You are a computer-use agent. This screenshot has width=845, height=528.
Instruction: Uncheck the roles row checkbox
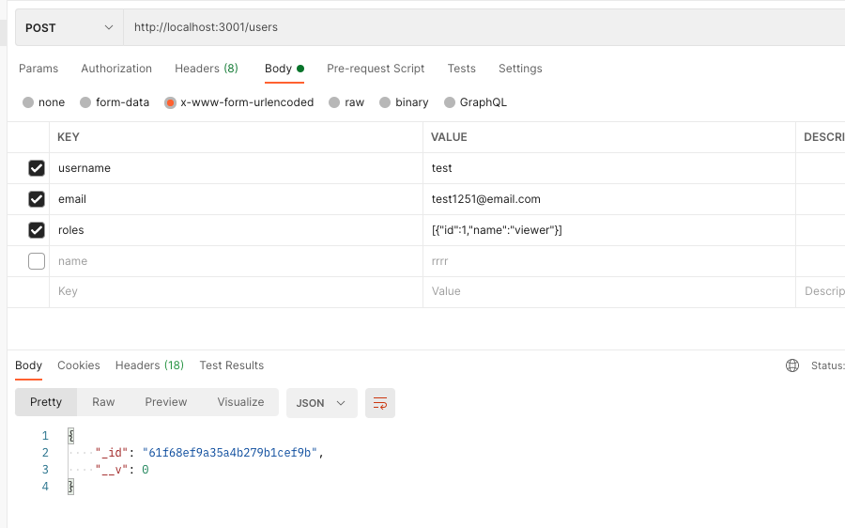(36, 230)
